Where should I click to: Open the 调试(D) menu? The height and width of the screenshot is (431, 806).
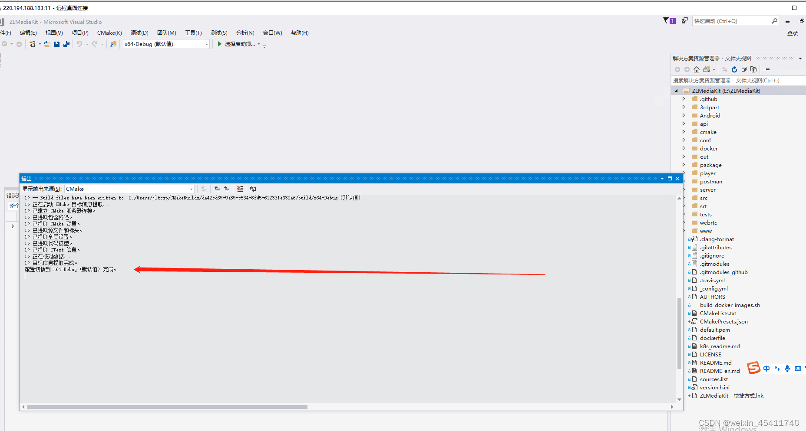[139, 33]
